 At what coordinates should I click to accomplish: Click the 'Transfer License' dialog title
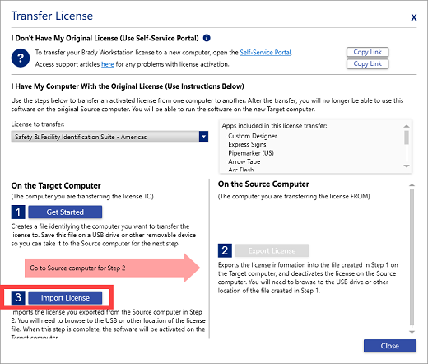[52, 16]
